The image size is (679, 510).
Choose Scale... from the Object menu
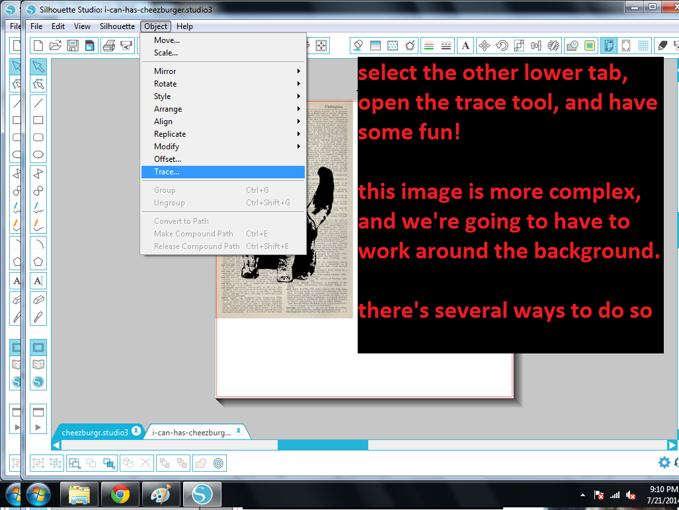[223, 52]
